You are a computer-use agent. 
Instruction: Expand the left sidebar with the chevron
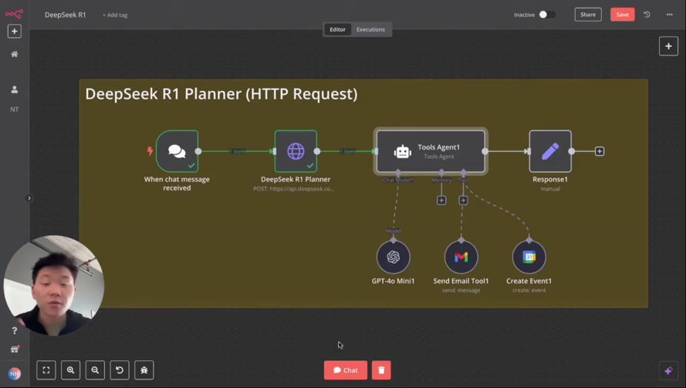[x=29, y=198]
